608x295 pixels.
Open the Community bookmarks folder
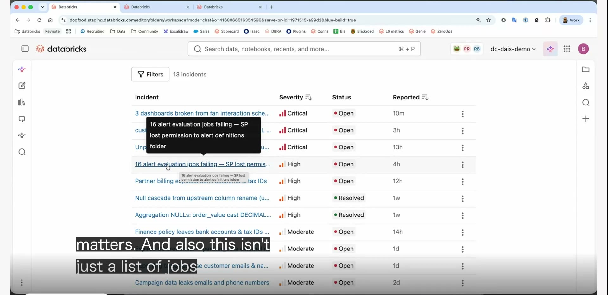[x=145, y=32]
